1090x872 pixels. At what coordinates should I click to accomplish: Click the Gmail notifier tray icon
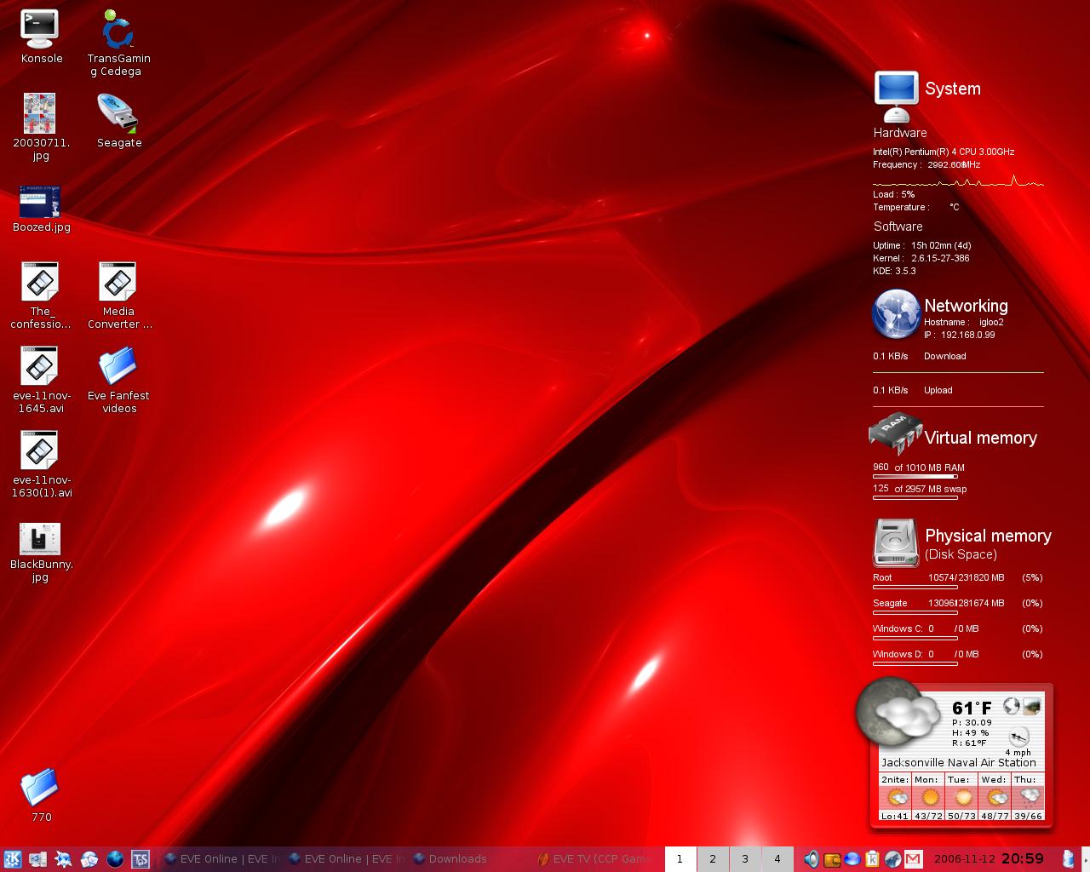point(913,858)
